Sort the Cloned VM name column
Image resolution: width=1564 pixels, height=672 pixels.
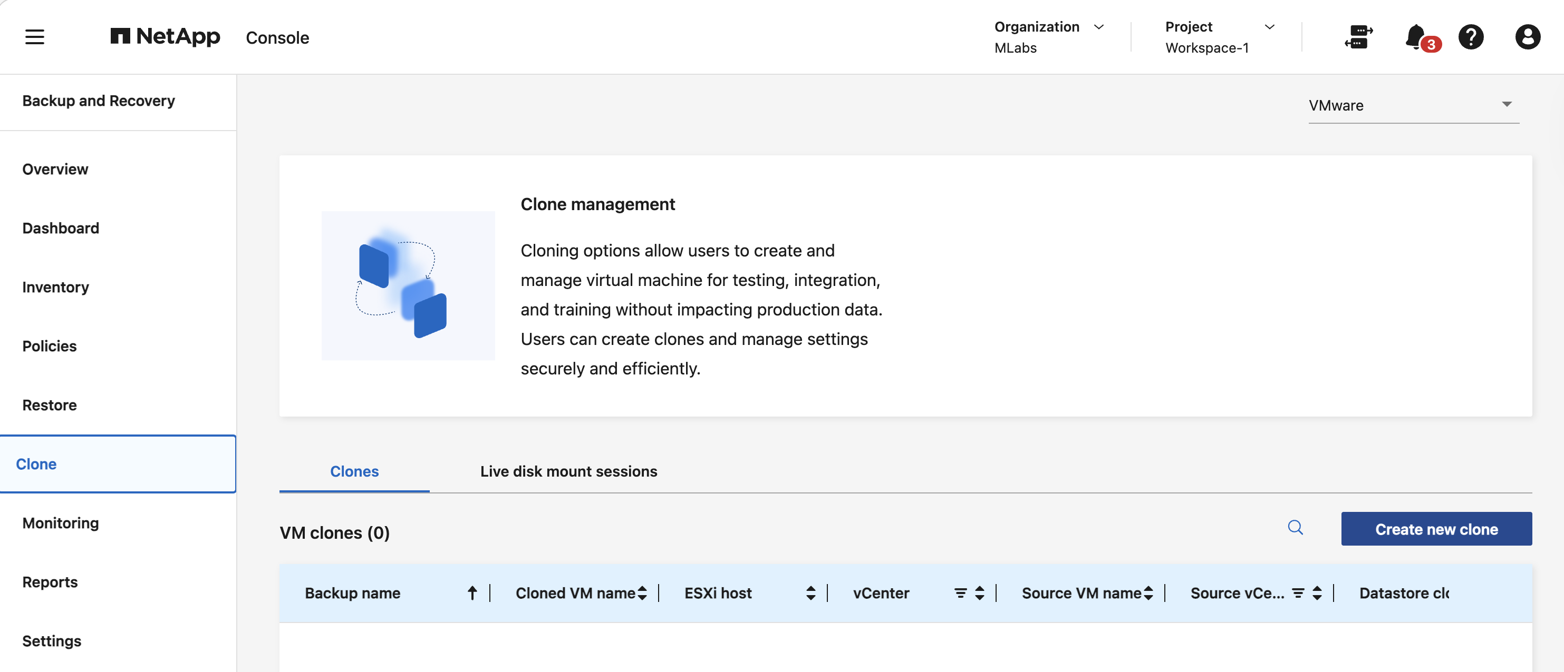click(x=642, y=593)
